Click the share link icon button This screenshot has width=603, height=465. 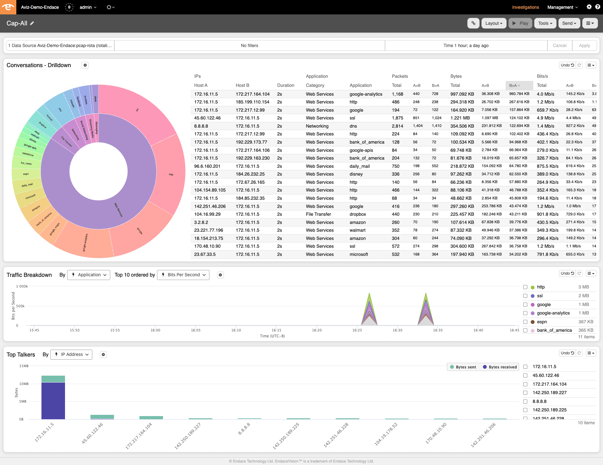pyautogui.click(x=473, y=23)
